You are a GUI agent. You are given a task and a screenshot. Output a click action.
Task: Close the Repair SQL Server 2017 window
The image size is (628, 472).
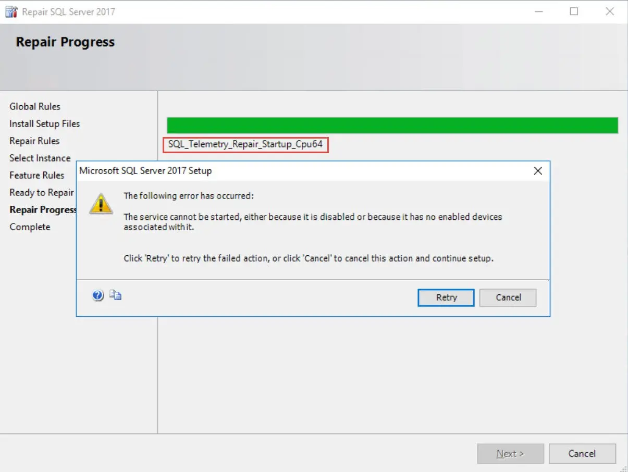610,11
